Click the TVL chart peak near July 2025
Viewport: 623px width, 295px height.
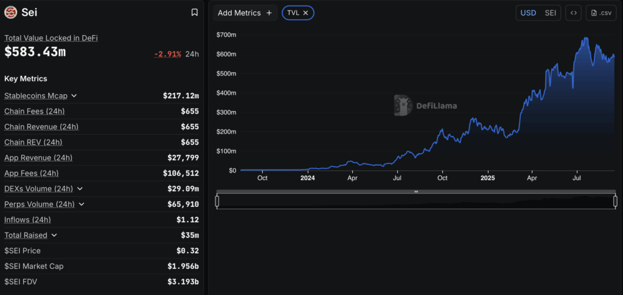tap(586, 38)
